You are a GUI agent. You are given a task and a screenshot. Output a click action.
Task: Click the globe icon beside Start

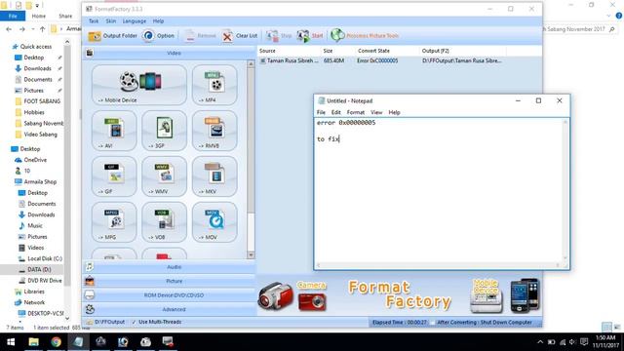(337, 35)
